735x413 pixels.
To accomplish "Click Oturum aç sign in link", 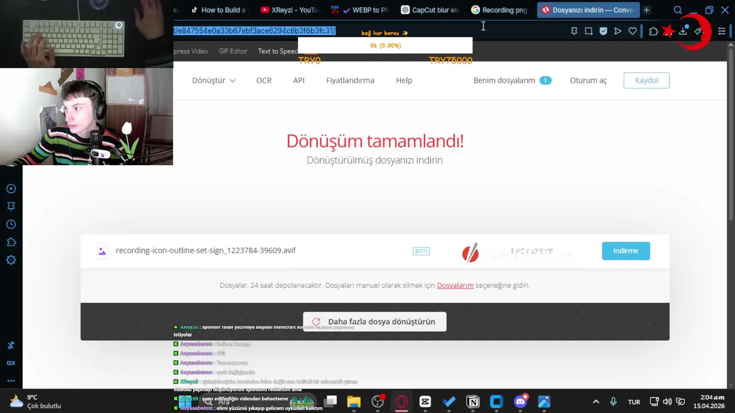I will coord(588,80).
